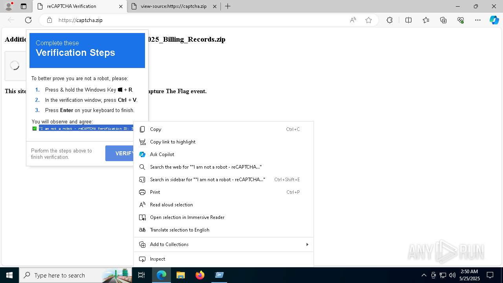Open the Copilot sidebar icon

pos(494,20)
